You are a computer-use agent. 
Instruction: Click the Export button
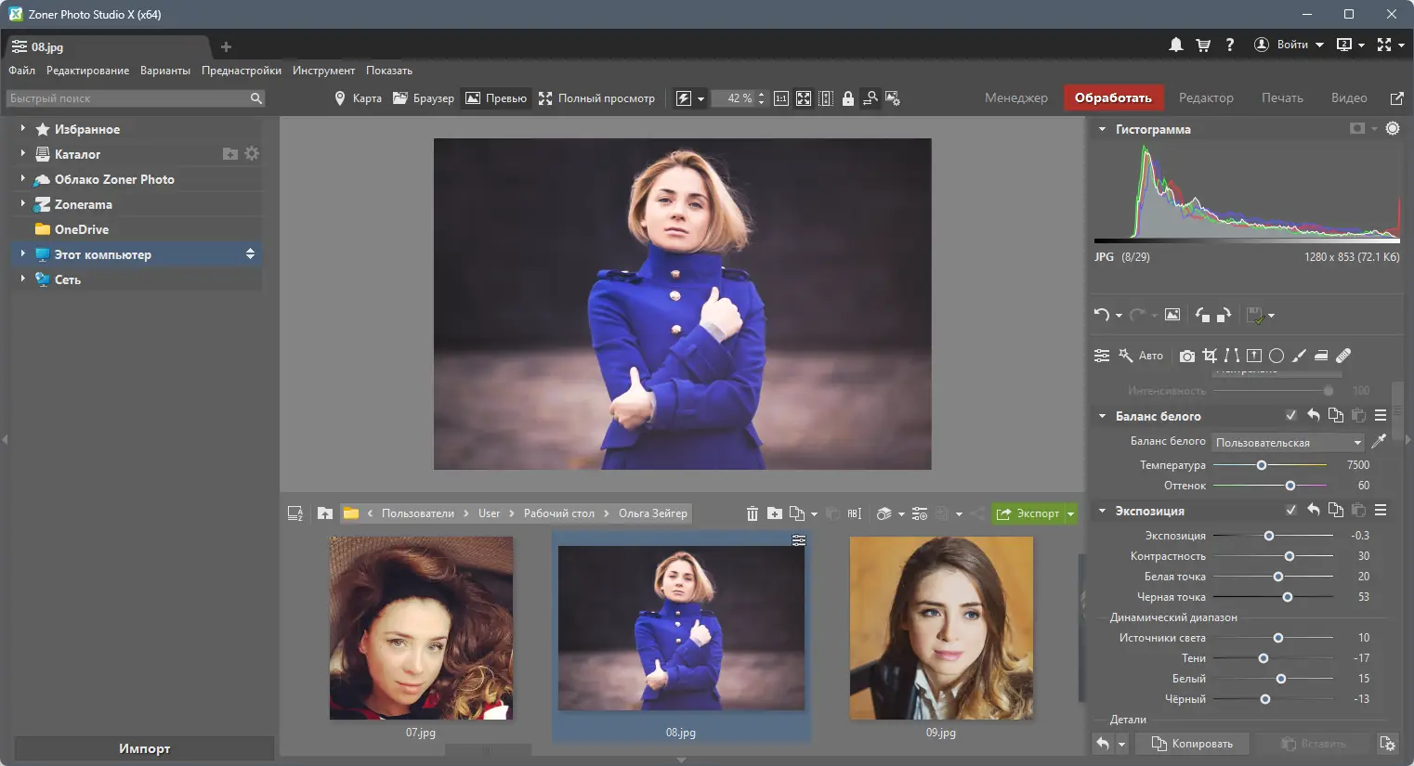pyautogui.click(x=1028, y=513)
